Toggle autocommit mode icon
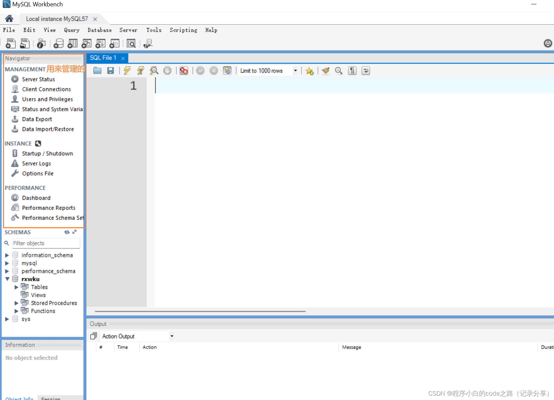 tap(227, 70)
